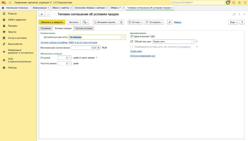Click Внешняя ссылка button
This screenshot has width=248, height=141.
point(105,22)
